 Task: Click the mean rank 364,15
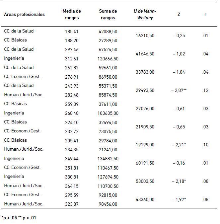pyautogui.click(x=72, y=186)
